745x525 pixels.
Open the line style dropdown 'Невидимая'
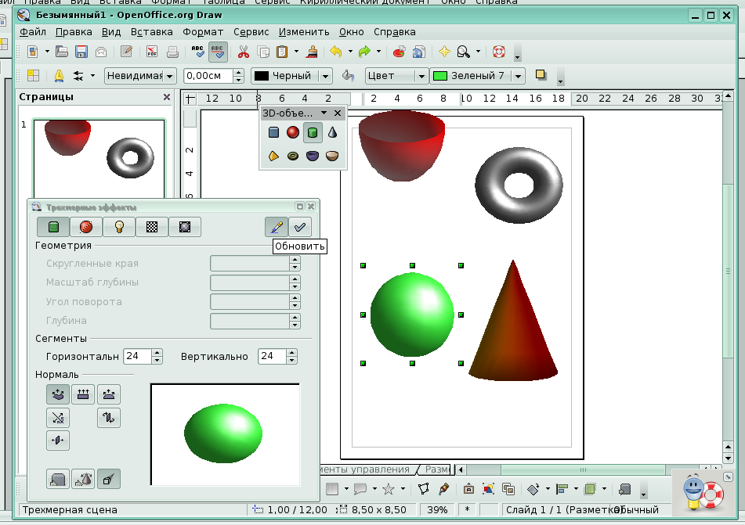coord(169,76)
